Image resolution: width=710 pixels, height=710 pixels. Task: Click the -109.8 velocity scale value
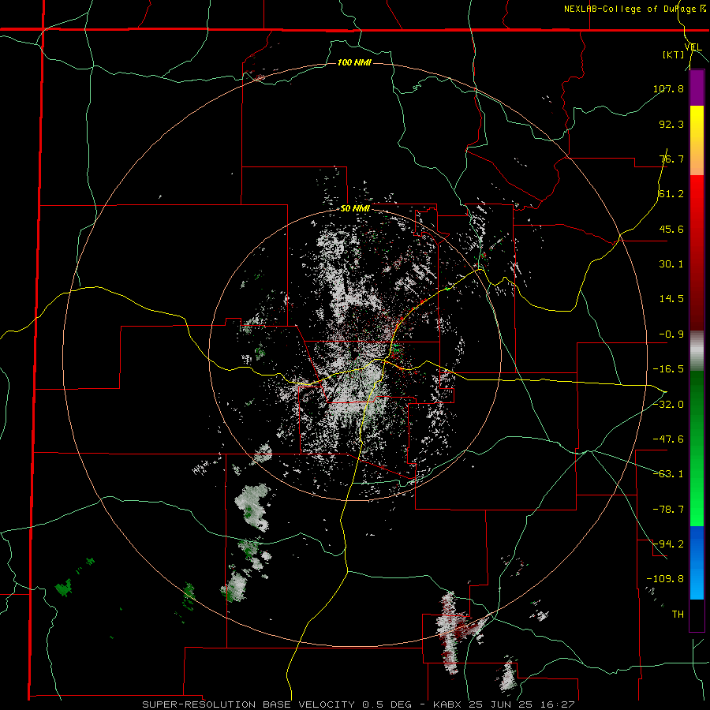[x=665, y=579]
